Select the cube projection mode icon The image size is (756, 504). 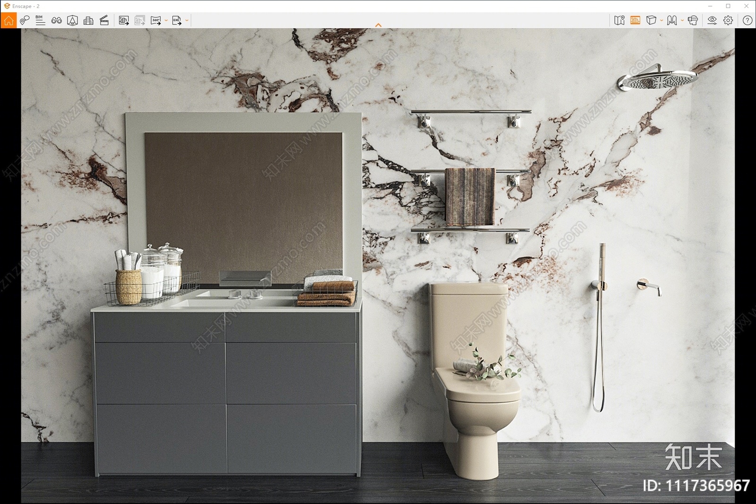pos(651,20)
